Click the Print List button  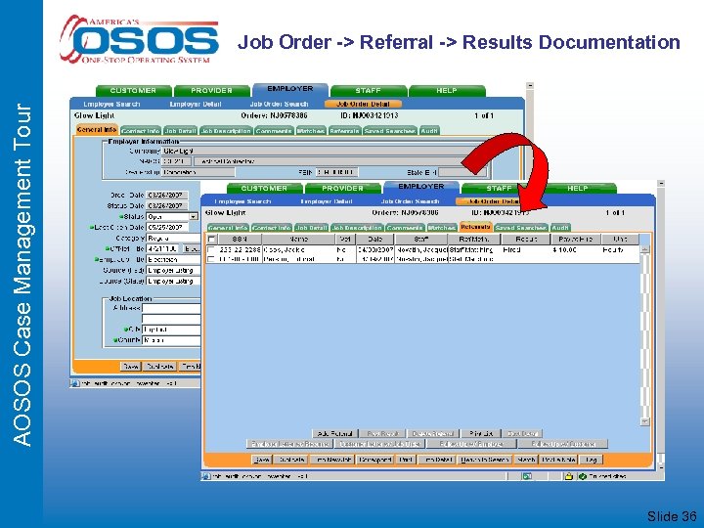[x=481, y=434]
